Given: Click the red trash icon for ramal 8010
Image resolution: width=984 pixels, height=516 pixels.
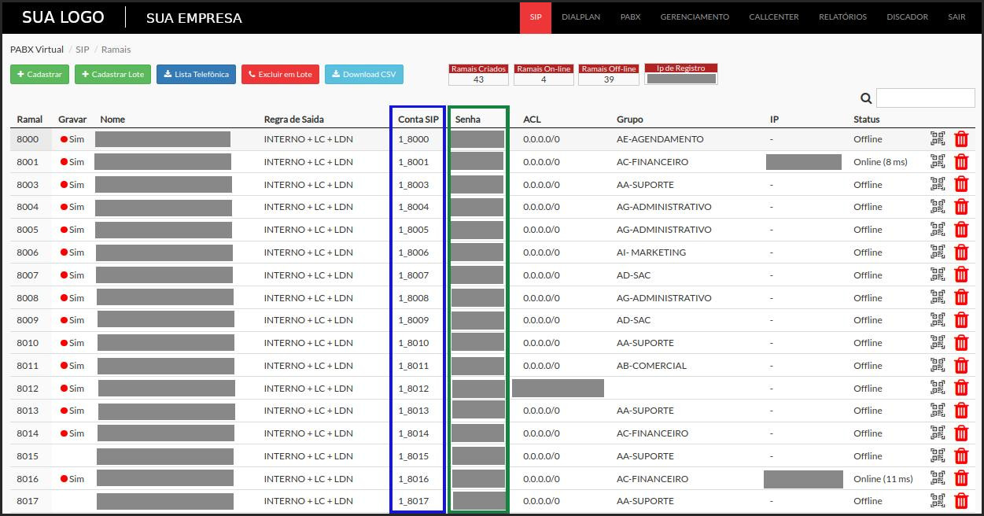Looking at the screenshot, I should 960,343.
